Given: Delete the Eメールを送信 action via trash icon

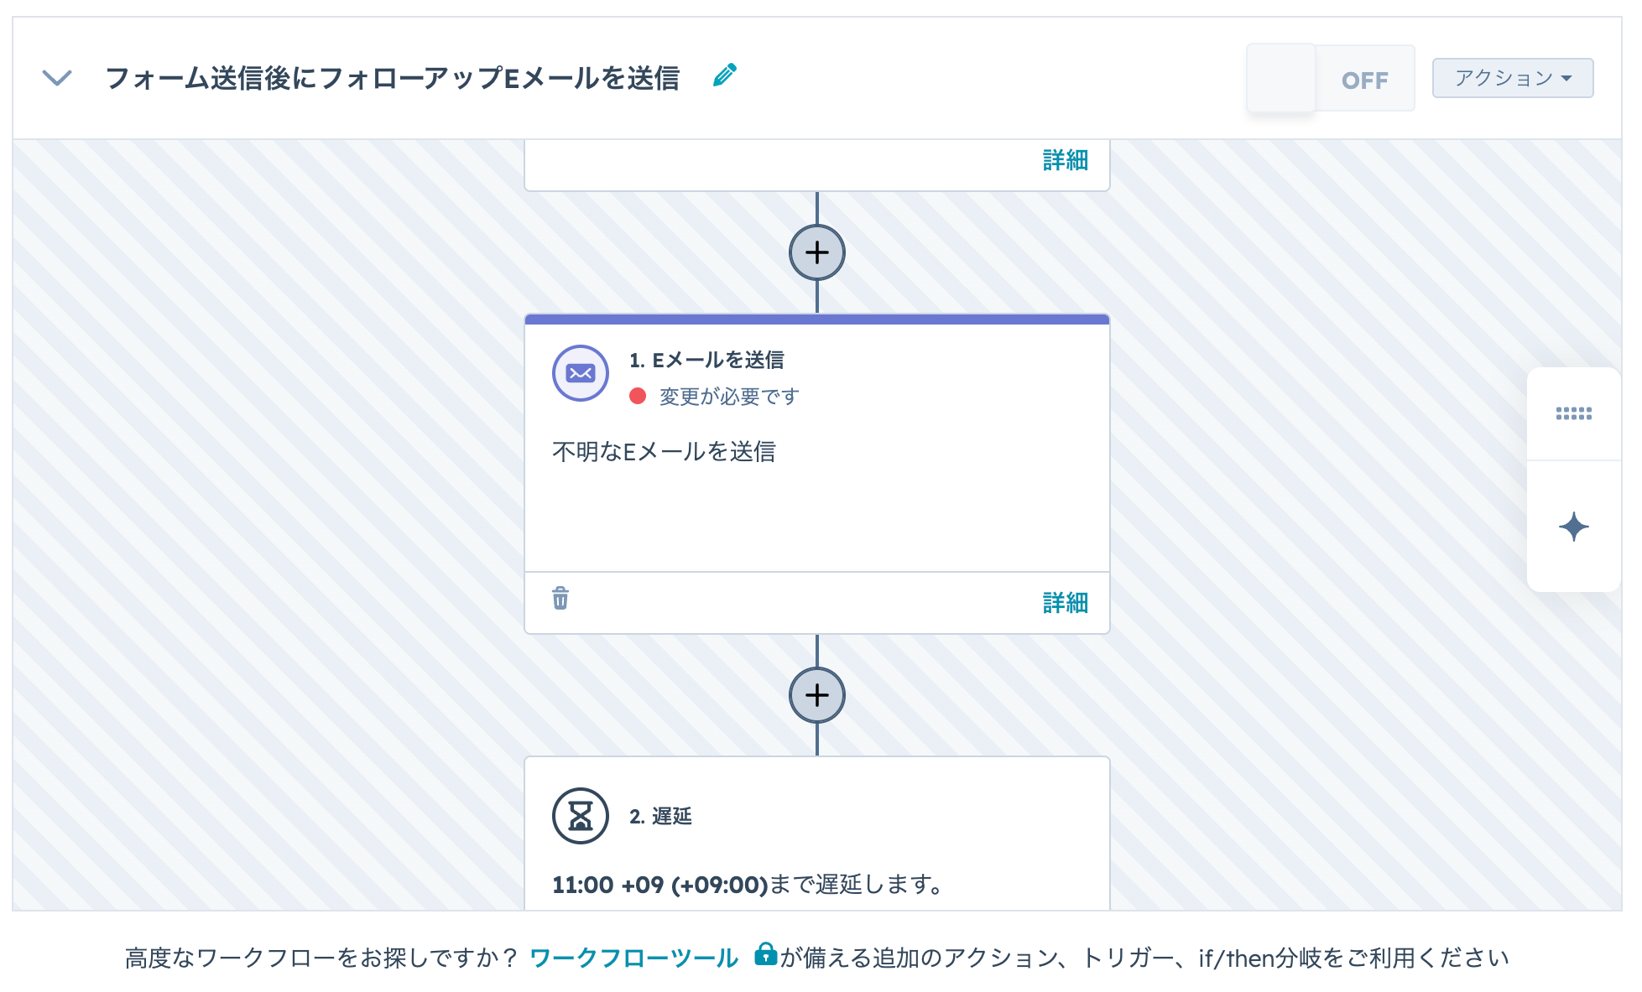Looking at the screenshot, I should [x=560, y=598].
